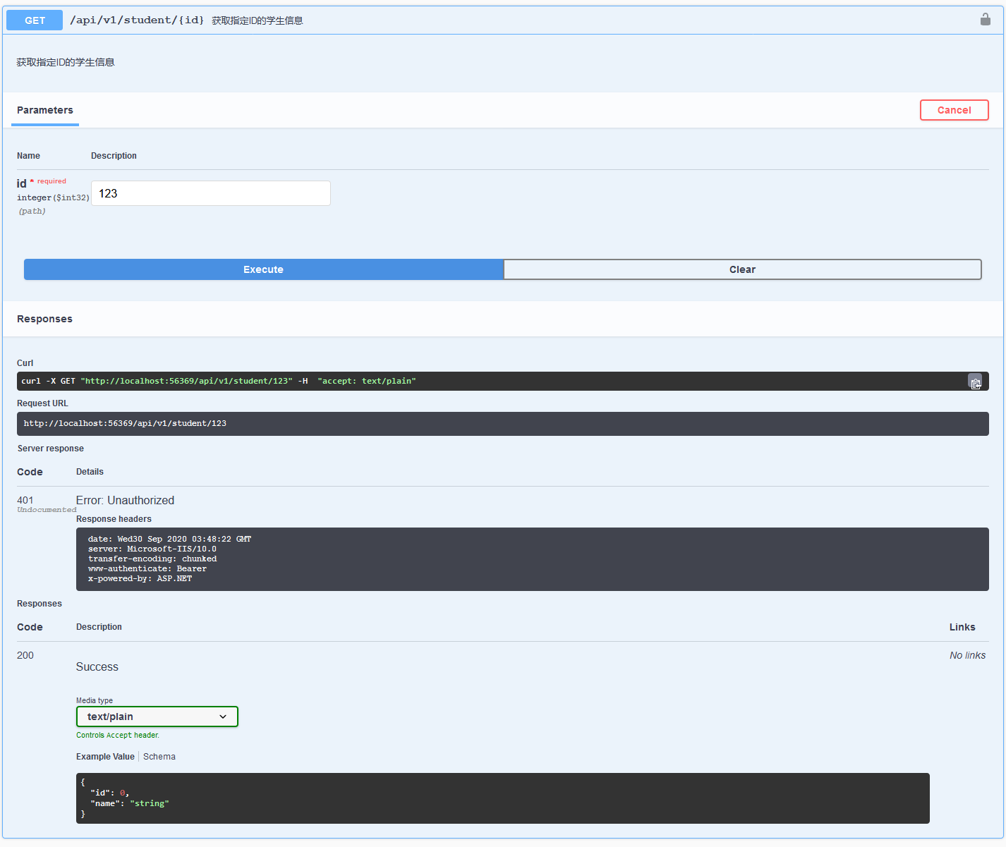Click the Success description text
This screenshot has height=847, width=1006.
[97, 666]
